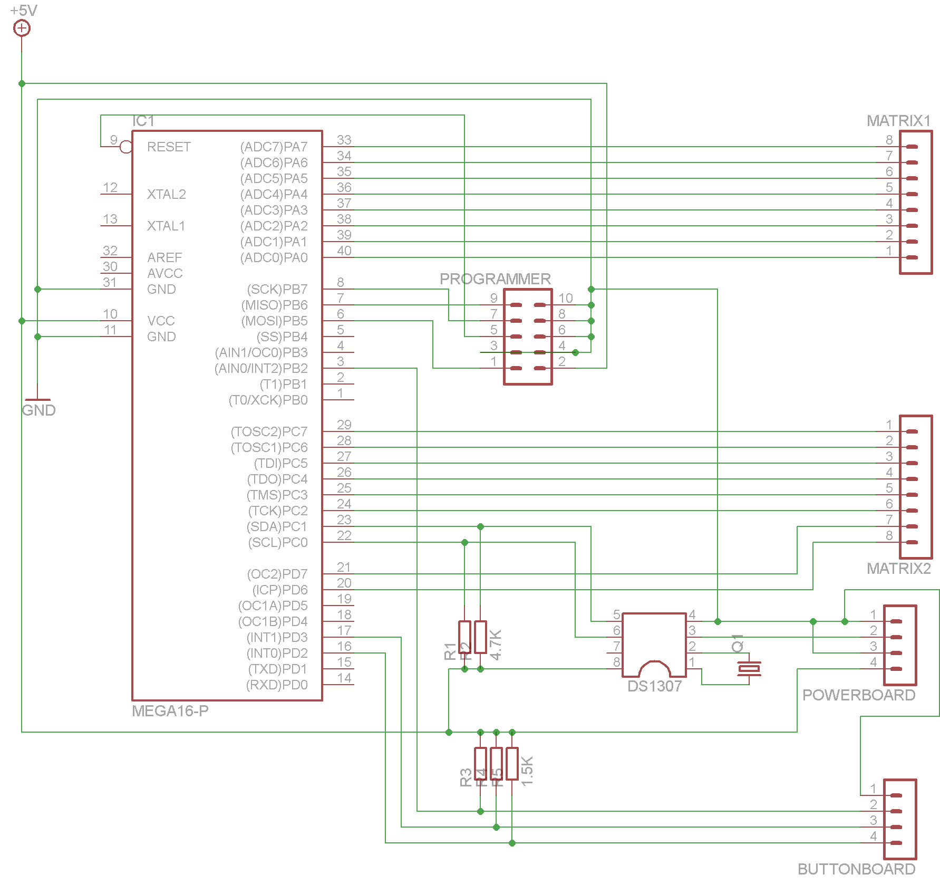Viewport: 940px width, 884px height.
Task: Click the BUTTONBOARD label
Action: [x=856, y=869]
